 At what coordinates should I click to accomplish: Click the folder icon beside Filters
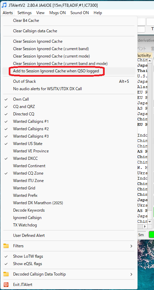tap(6, 246)
